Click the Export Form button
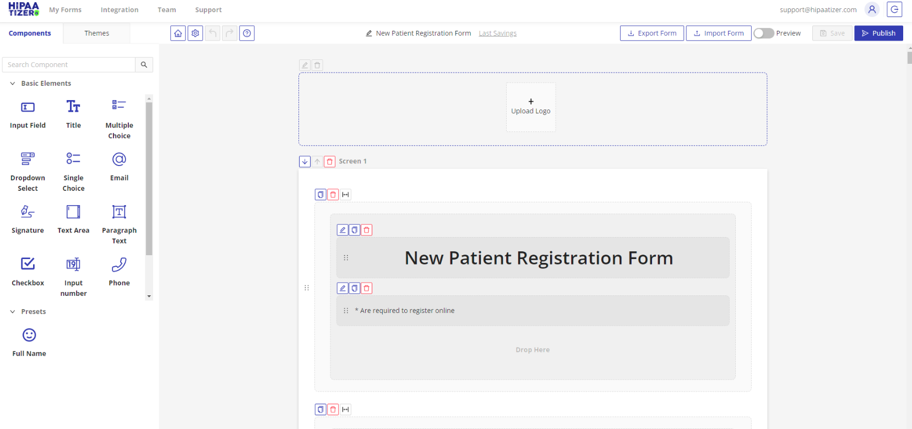The image size is (912, 429). [x=652, y=34]
